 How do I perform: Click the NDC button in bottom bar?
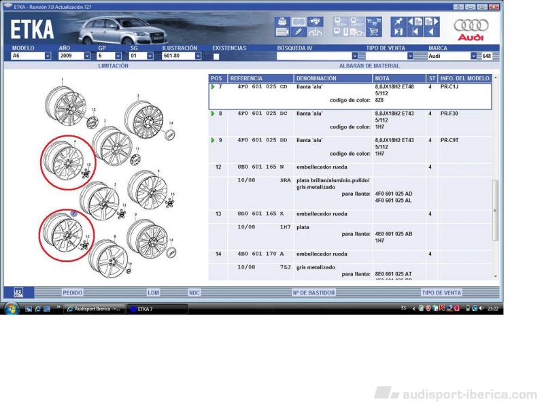click(194, 293)
